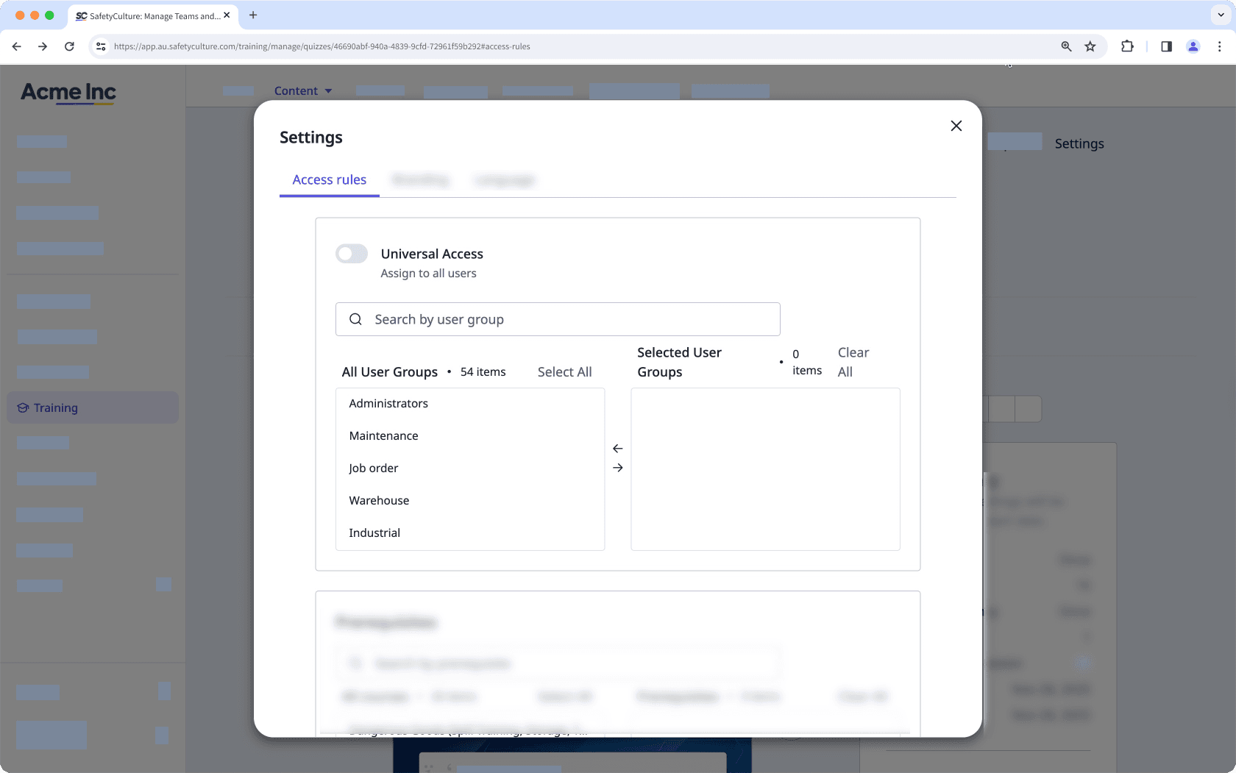The image size is (1236, 773).
Task: Click the Search by user group field
Action: click(x=557, y=318)
